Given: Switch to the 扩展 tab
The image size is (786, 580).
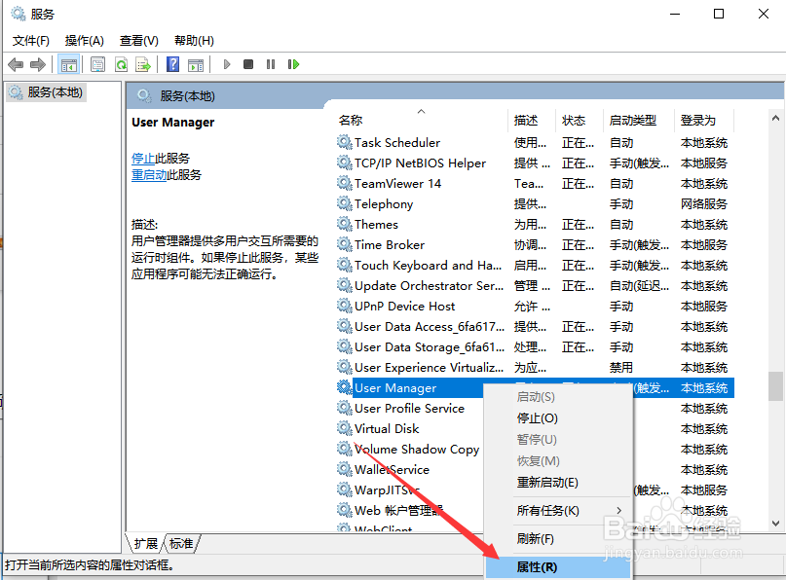Looking at the screenshot, I should click(x=144, y=544).
